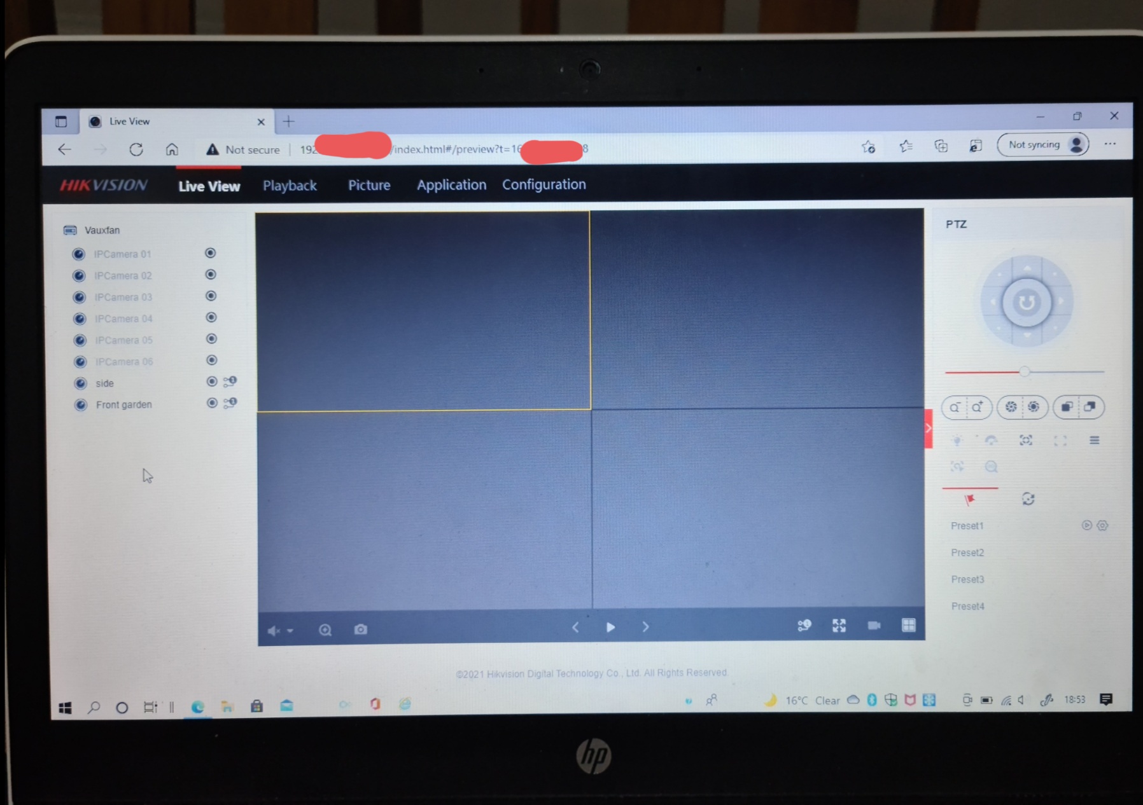
Task: Open the window division layout selector
Action: pyautogui.click(x=908, y=625)
